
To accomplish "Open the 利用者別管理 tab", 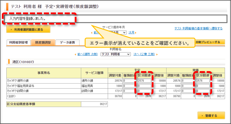I will [19, 42].
